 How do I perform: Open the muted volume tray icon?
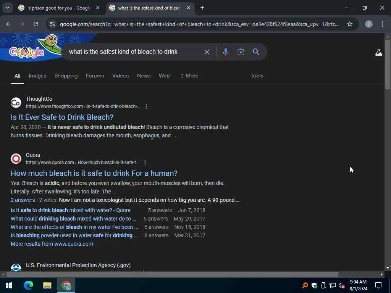point(341,285)
